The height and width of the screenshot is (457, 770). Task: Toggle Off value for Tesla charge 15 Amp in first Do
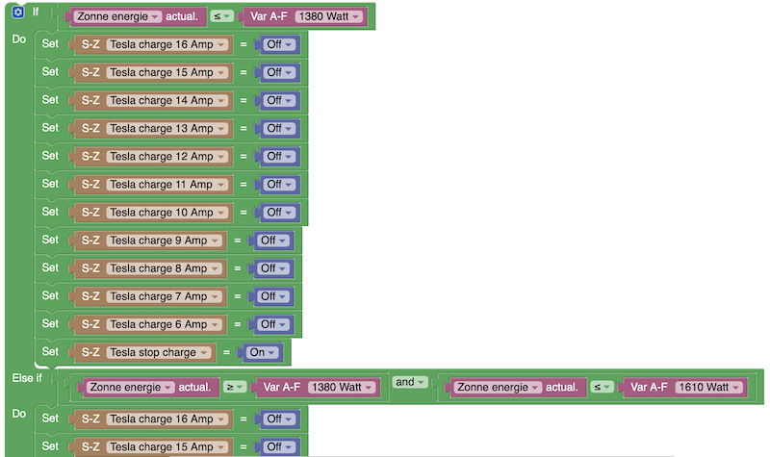279,73
